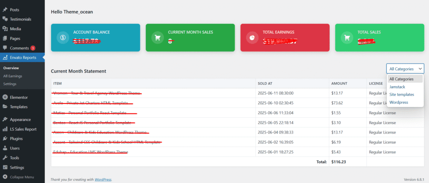Viewport: 429px width, 183px height.
Task: Open All Earnings submenu item
Action: [13, 76]
